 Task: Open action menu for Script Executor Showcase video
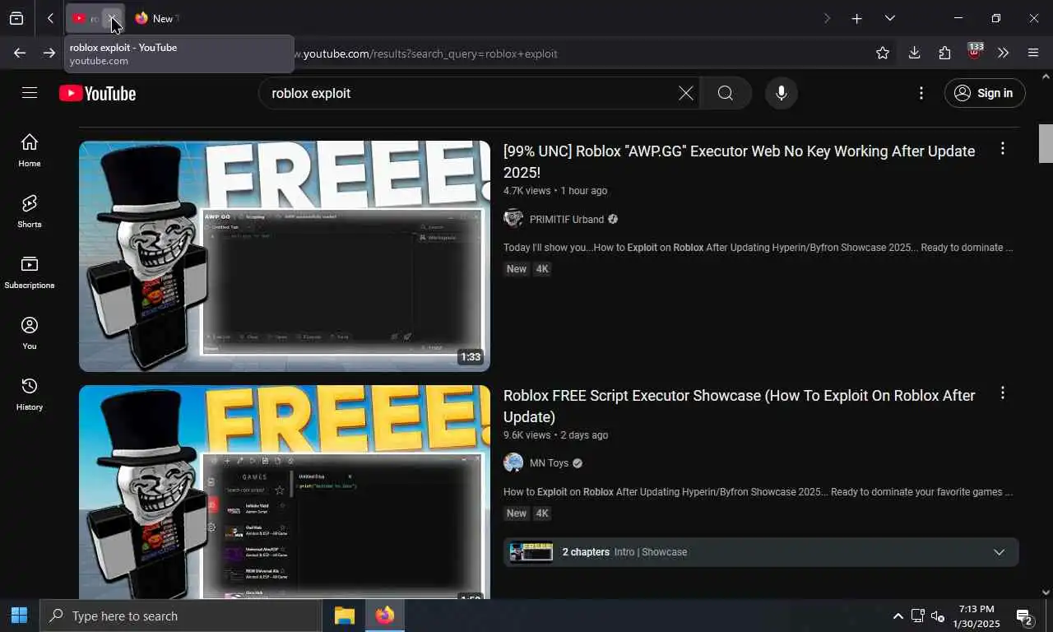pyautogui.click(x=1002, y=393)
